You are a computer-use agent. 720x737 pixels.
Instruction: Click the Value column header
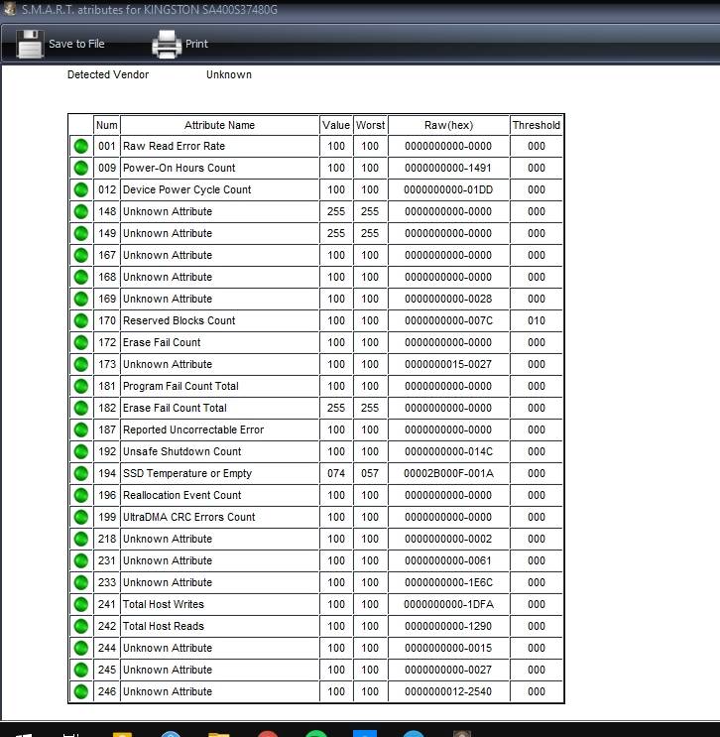point(336,125)
